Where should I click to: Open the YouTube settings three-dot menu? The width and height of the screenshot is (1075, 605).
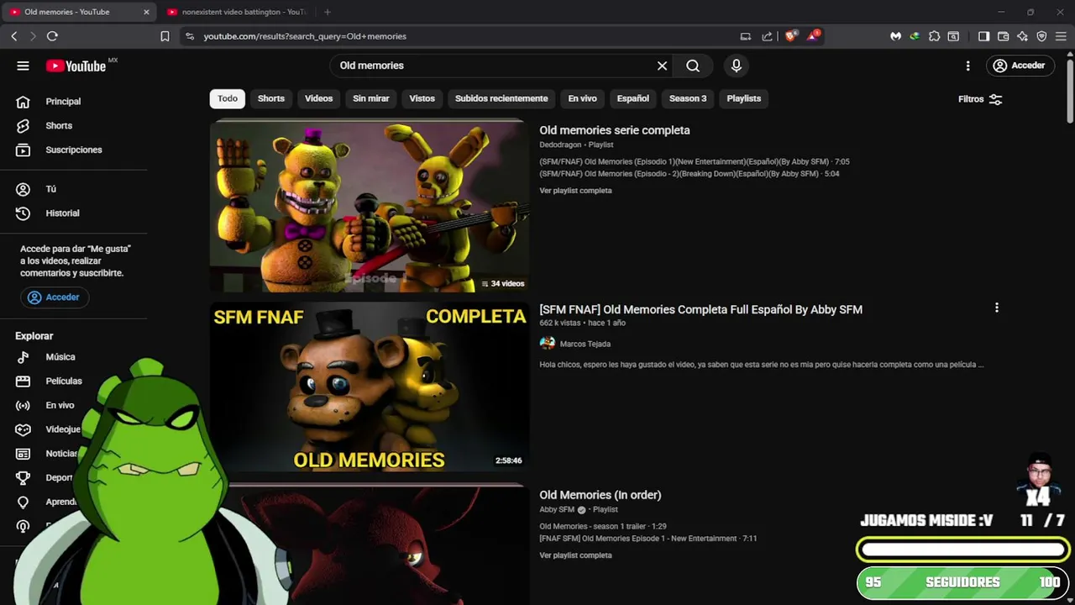point(967,66)
